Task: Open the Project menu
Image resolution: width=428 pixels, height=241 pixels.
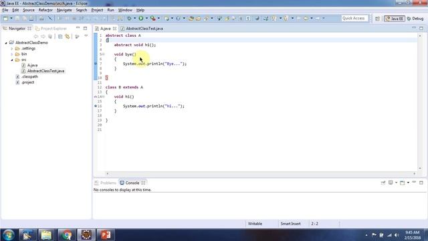Action: point(97,10)
